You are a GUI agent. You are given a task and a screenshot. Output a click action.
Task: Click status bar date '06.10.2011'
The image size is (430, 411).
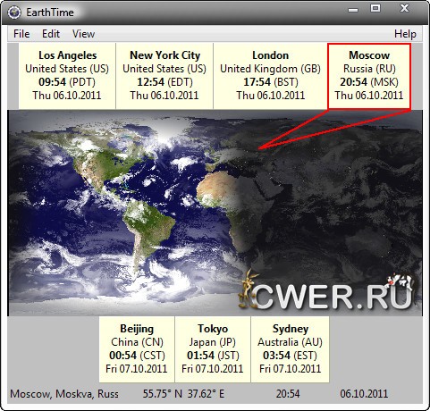click(364, 394)
